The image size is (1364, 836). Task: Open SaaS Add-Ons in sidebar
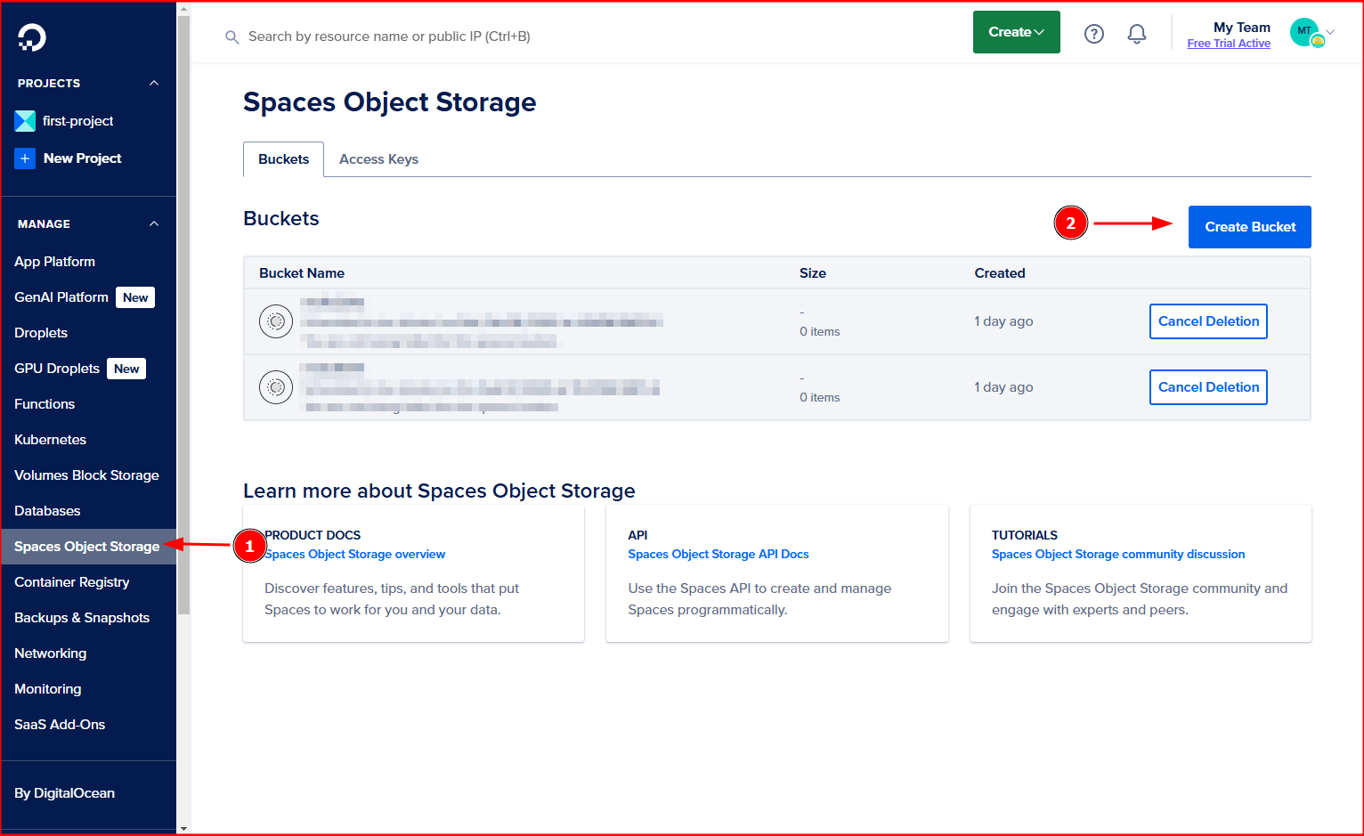[60, 725]
